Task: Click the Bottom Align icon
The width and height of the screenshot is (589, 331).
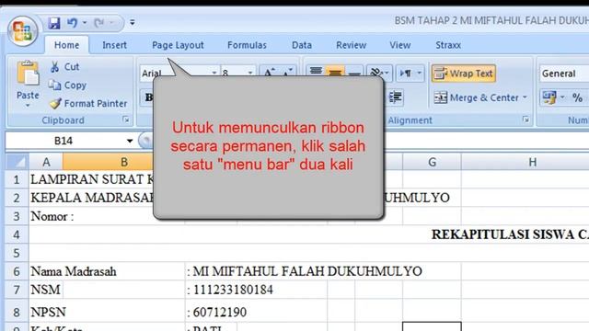Action: pos(354,73)
